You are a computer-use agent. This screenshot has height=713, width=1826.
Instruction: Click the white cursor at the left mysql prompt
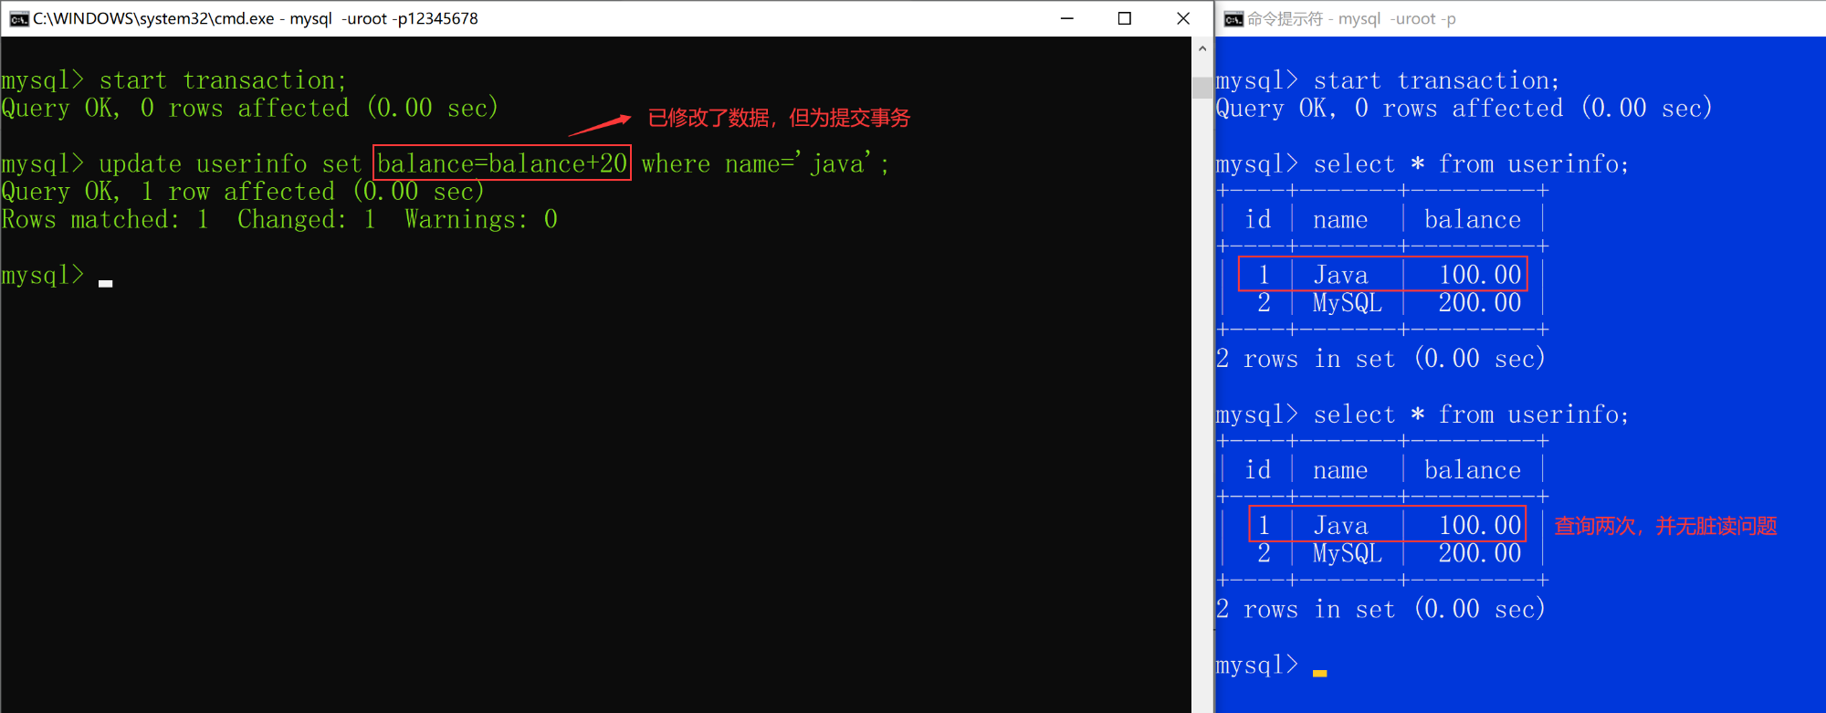(x=106, y=283)
